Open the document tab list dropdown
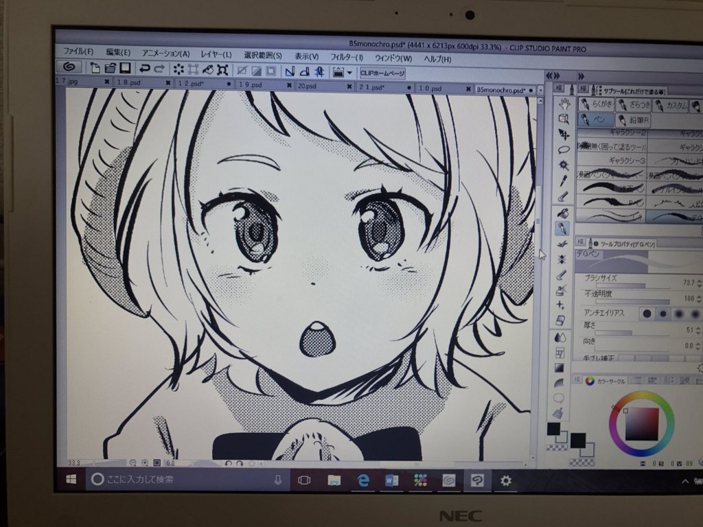This screenshot has height=527, width=703. tap(540, 90)
